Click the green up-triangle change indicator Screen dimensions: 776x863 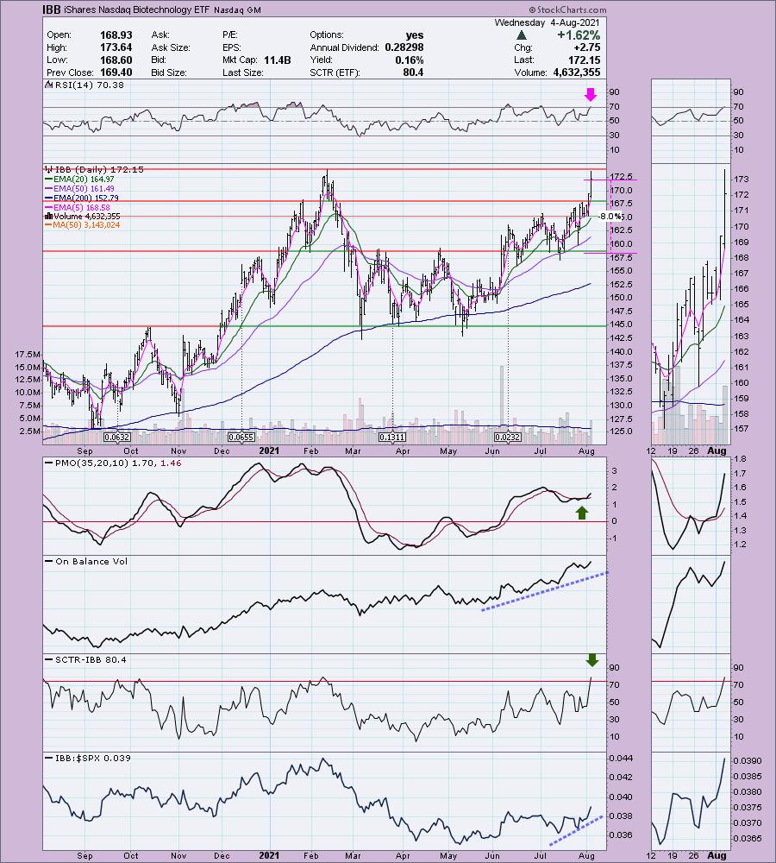pyautogui.click(x=522, y=35)
